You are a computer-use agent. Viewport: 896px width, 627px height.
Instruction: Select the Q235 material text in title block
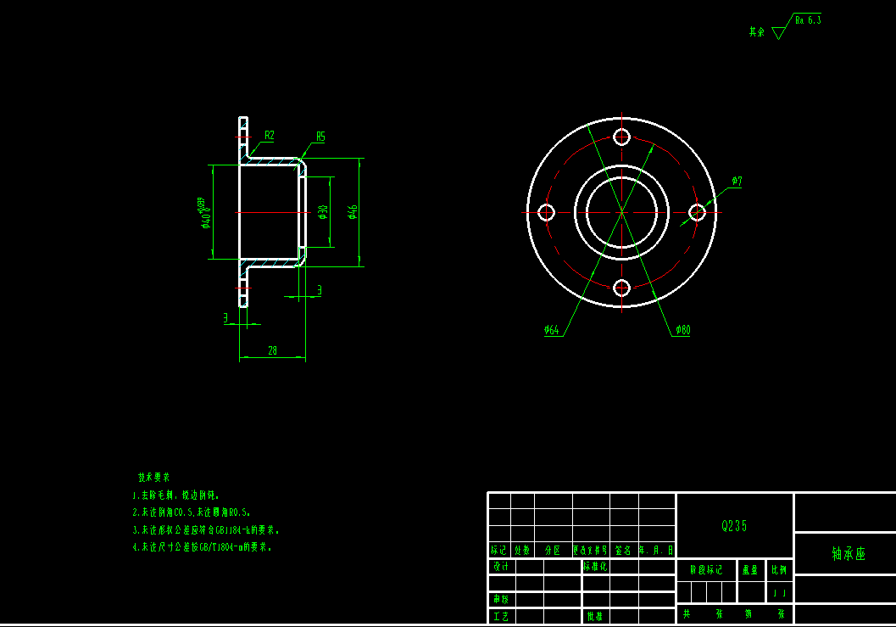pos(734,526)
